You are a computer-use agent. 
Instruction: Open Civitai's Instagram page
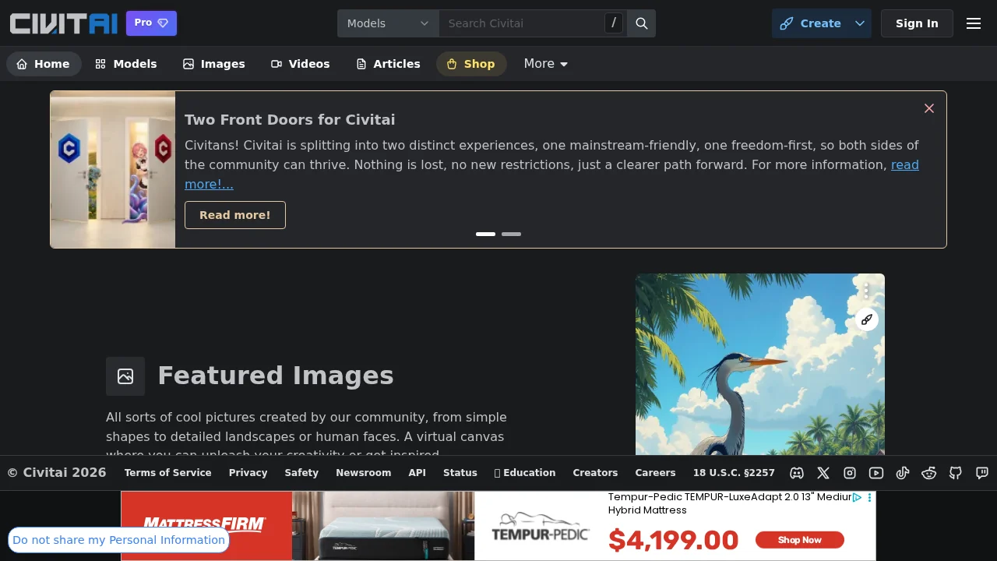(x=849, y=473)
